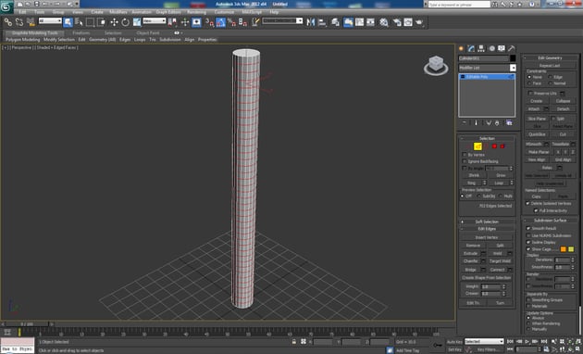The image size is (583, 354).
Task: Toggle the Show Cage checkbox
Action: [528, 249]
